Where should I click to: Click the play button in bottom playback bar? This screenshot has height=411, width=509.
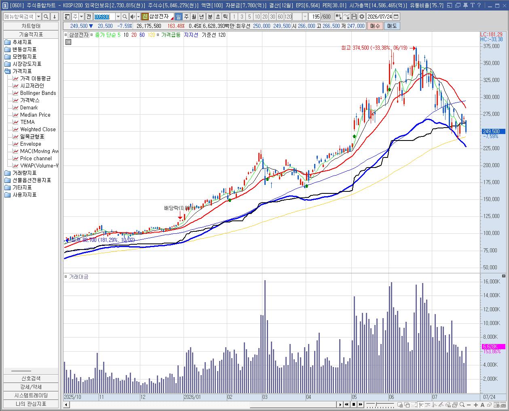[340, 405]
